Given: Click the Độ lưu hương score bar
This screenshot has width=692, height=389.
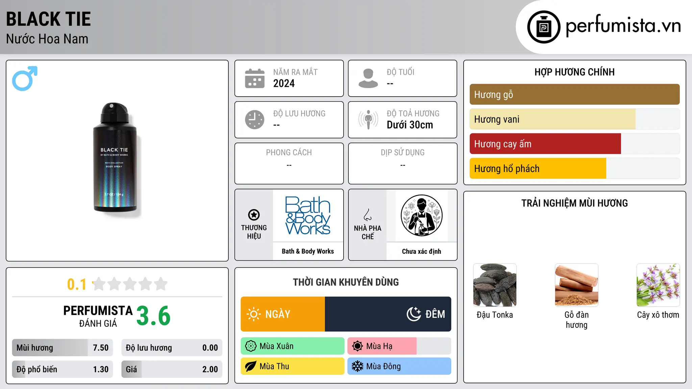Looking at the screenshot, I should (x=172, y=348).
